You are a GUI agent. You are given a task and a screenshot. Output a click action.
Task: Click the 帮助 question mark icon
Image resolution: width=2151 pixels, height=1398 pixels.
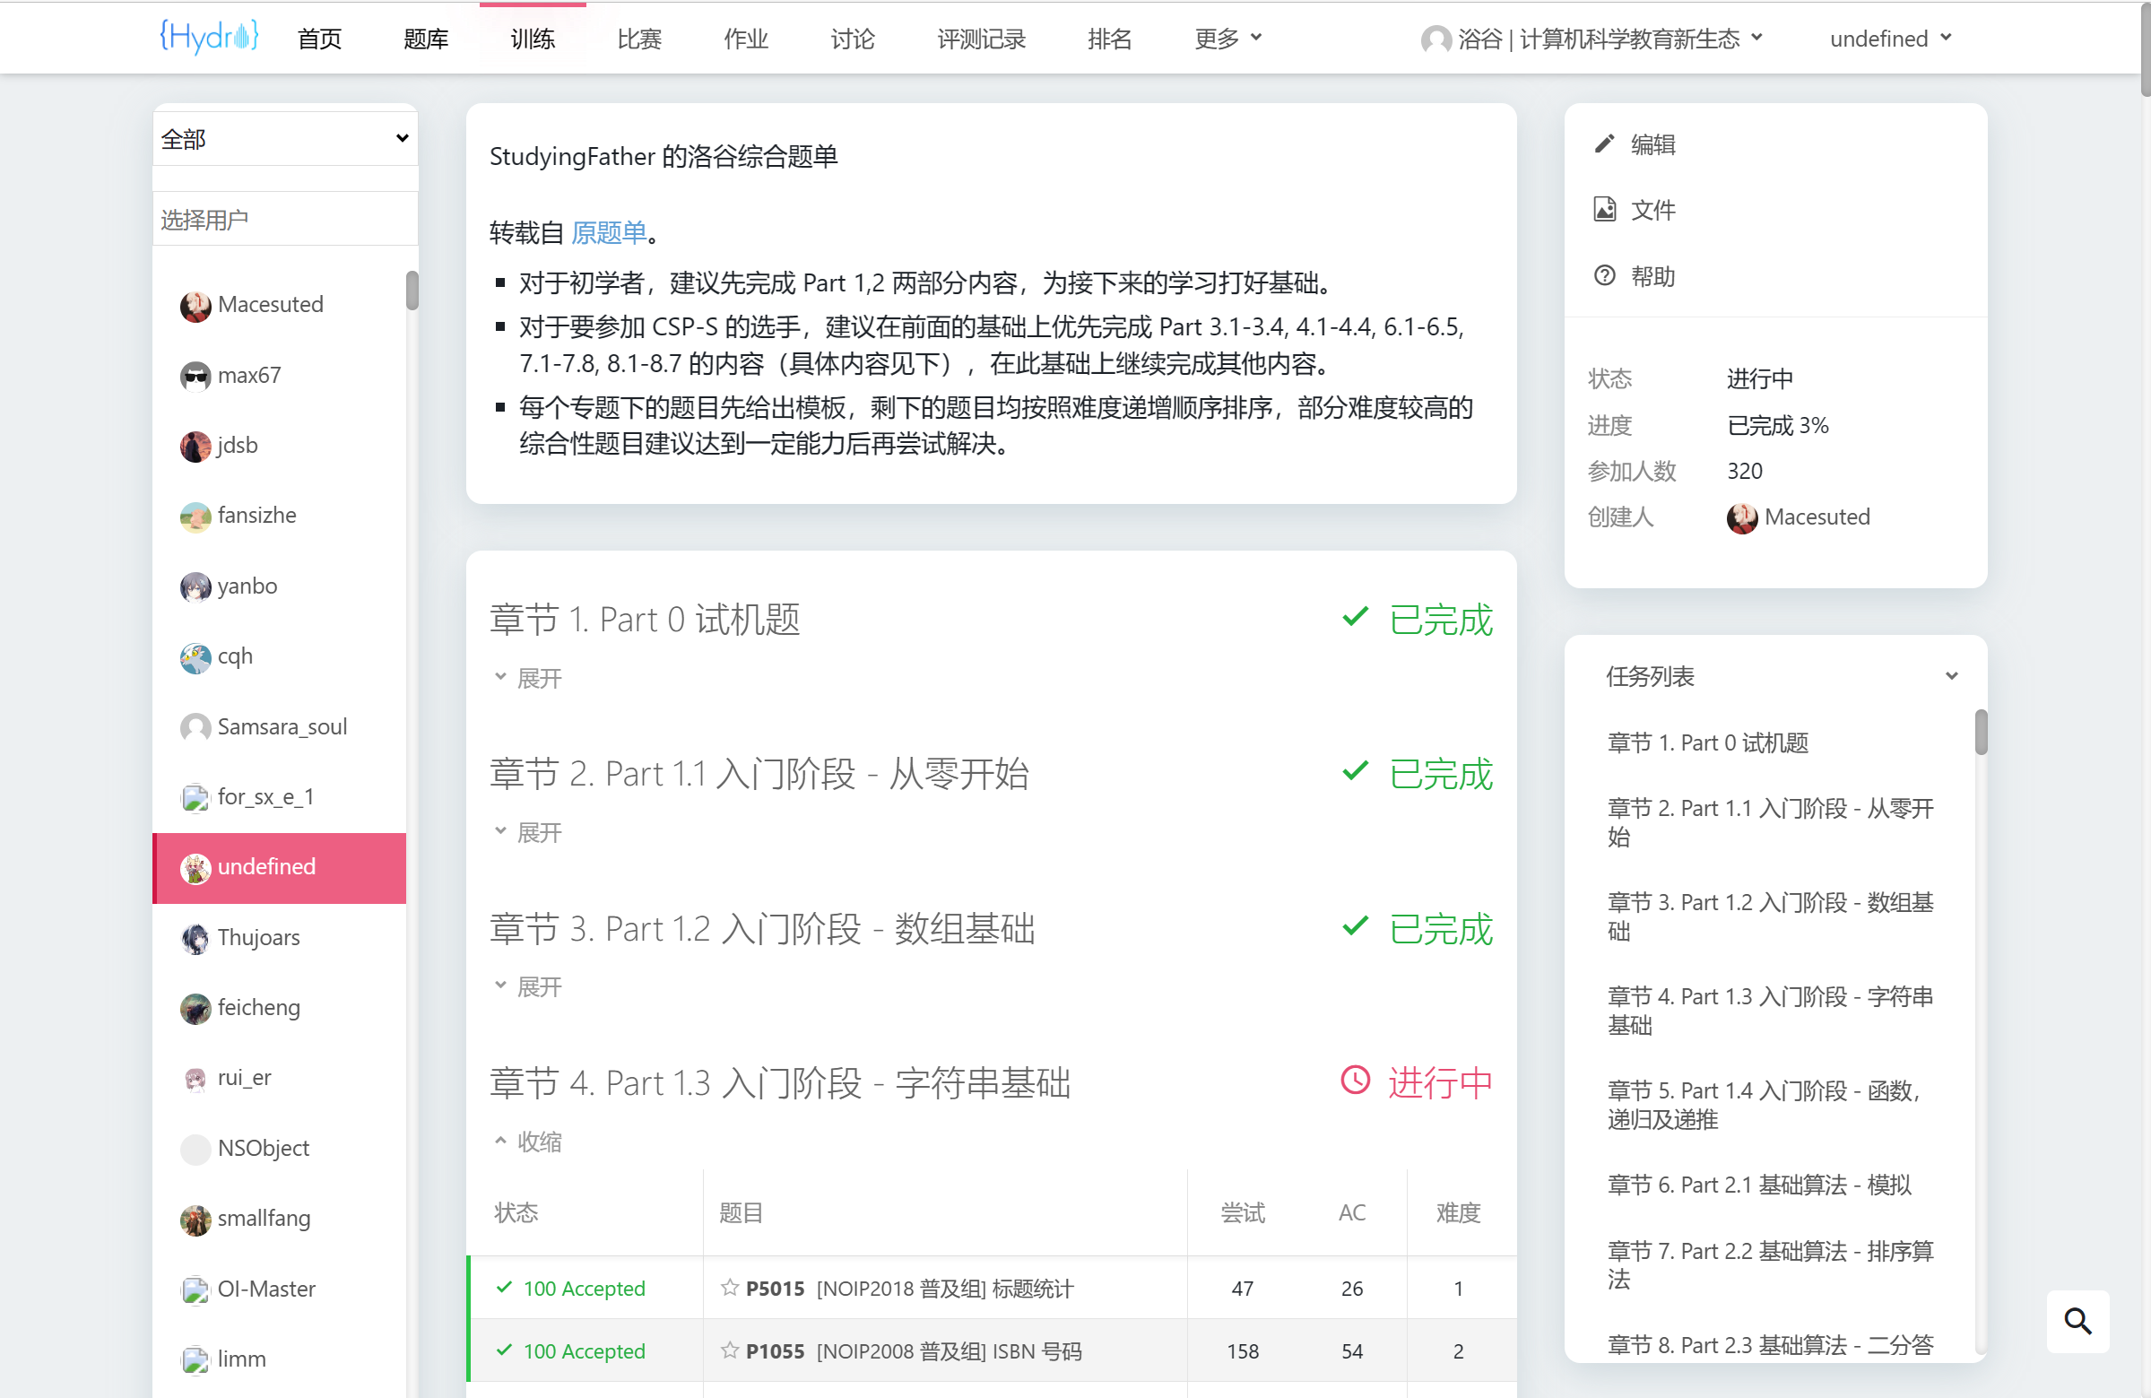click(1603, 275)
